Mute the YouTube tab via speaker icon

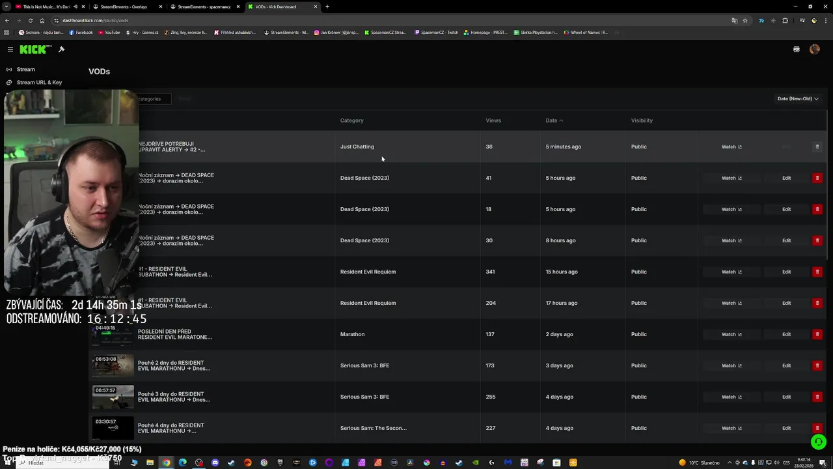(75, 7)
